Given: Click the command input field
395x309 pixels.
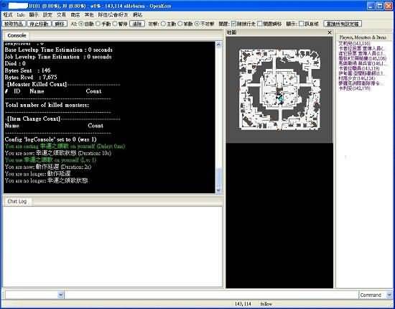Looking at the screenshot, I should coord(211,295).
